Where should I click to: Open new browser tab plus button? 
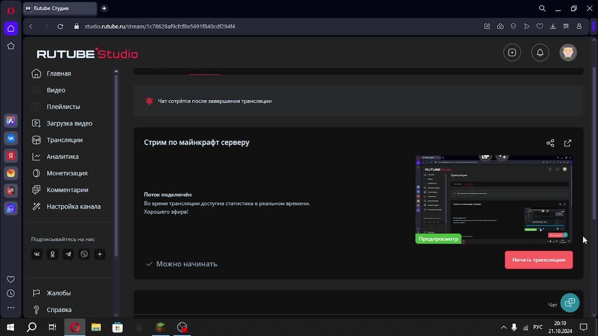pos(104,8)
